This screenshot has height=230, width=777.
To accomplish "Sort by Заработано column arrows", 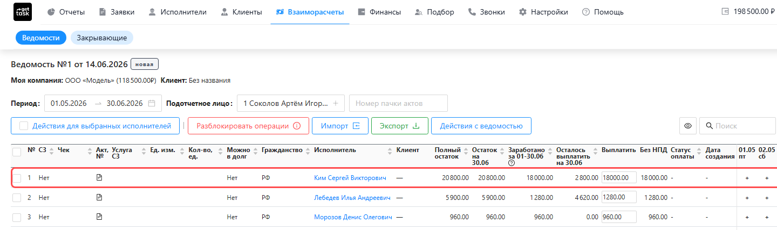I will [x=550, y=152].
